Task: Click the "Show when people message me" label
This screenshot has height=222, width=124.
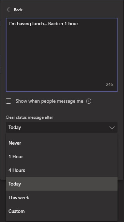Action: 49,101
